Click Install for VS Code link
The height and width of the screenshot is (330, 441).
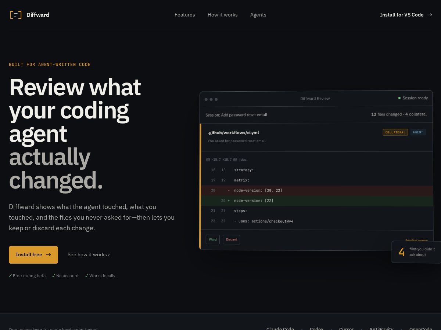pyautogui.click(x=406, y=15)
